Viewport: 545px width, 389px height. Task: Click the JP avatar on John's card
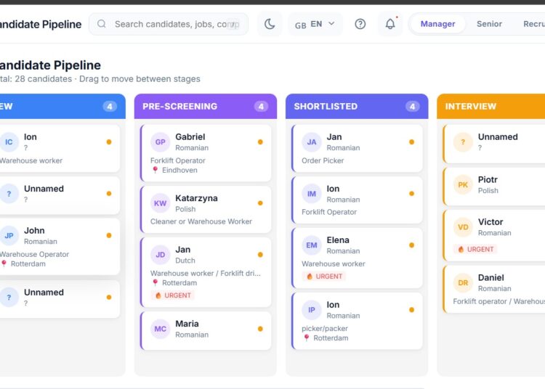pos(9,236)
